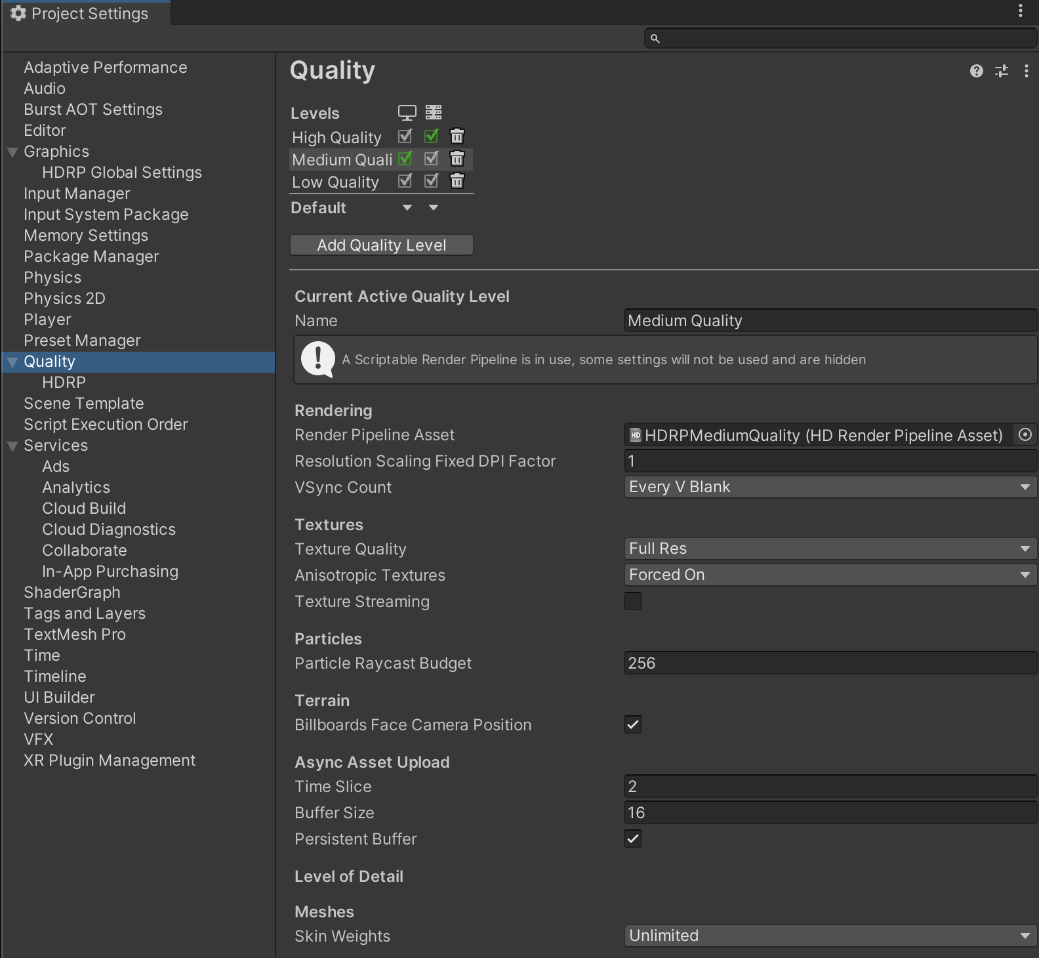Click the Add Quality Level button
Viewport: 1039px width, 958px height.
click(x=381, y=245)
